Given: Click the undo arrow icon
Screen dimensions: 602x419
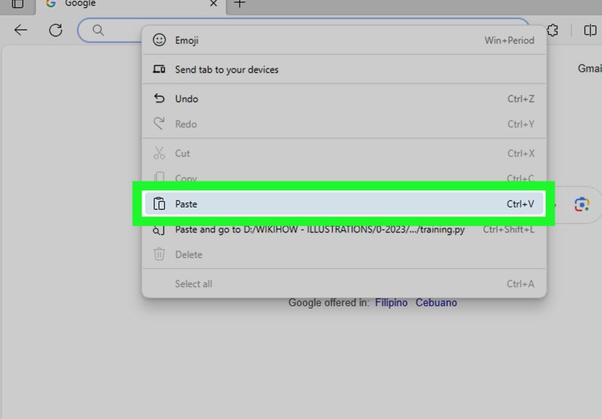Looking at the screenshot, I should (159, 99).
